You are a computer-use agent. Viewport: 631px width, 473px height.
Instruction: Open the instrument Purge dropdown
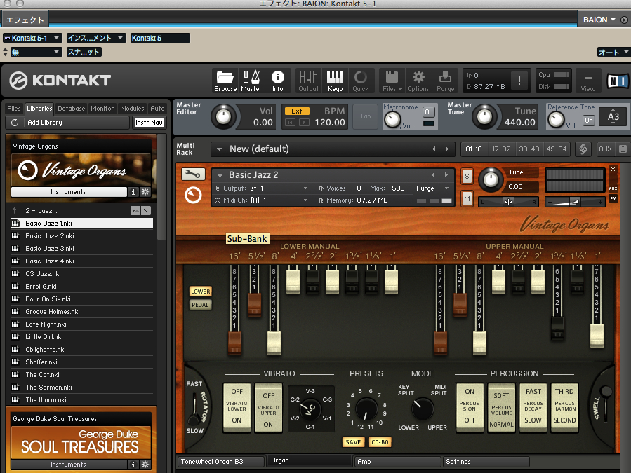pos(432,188)
